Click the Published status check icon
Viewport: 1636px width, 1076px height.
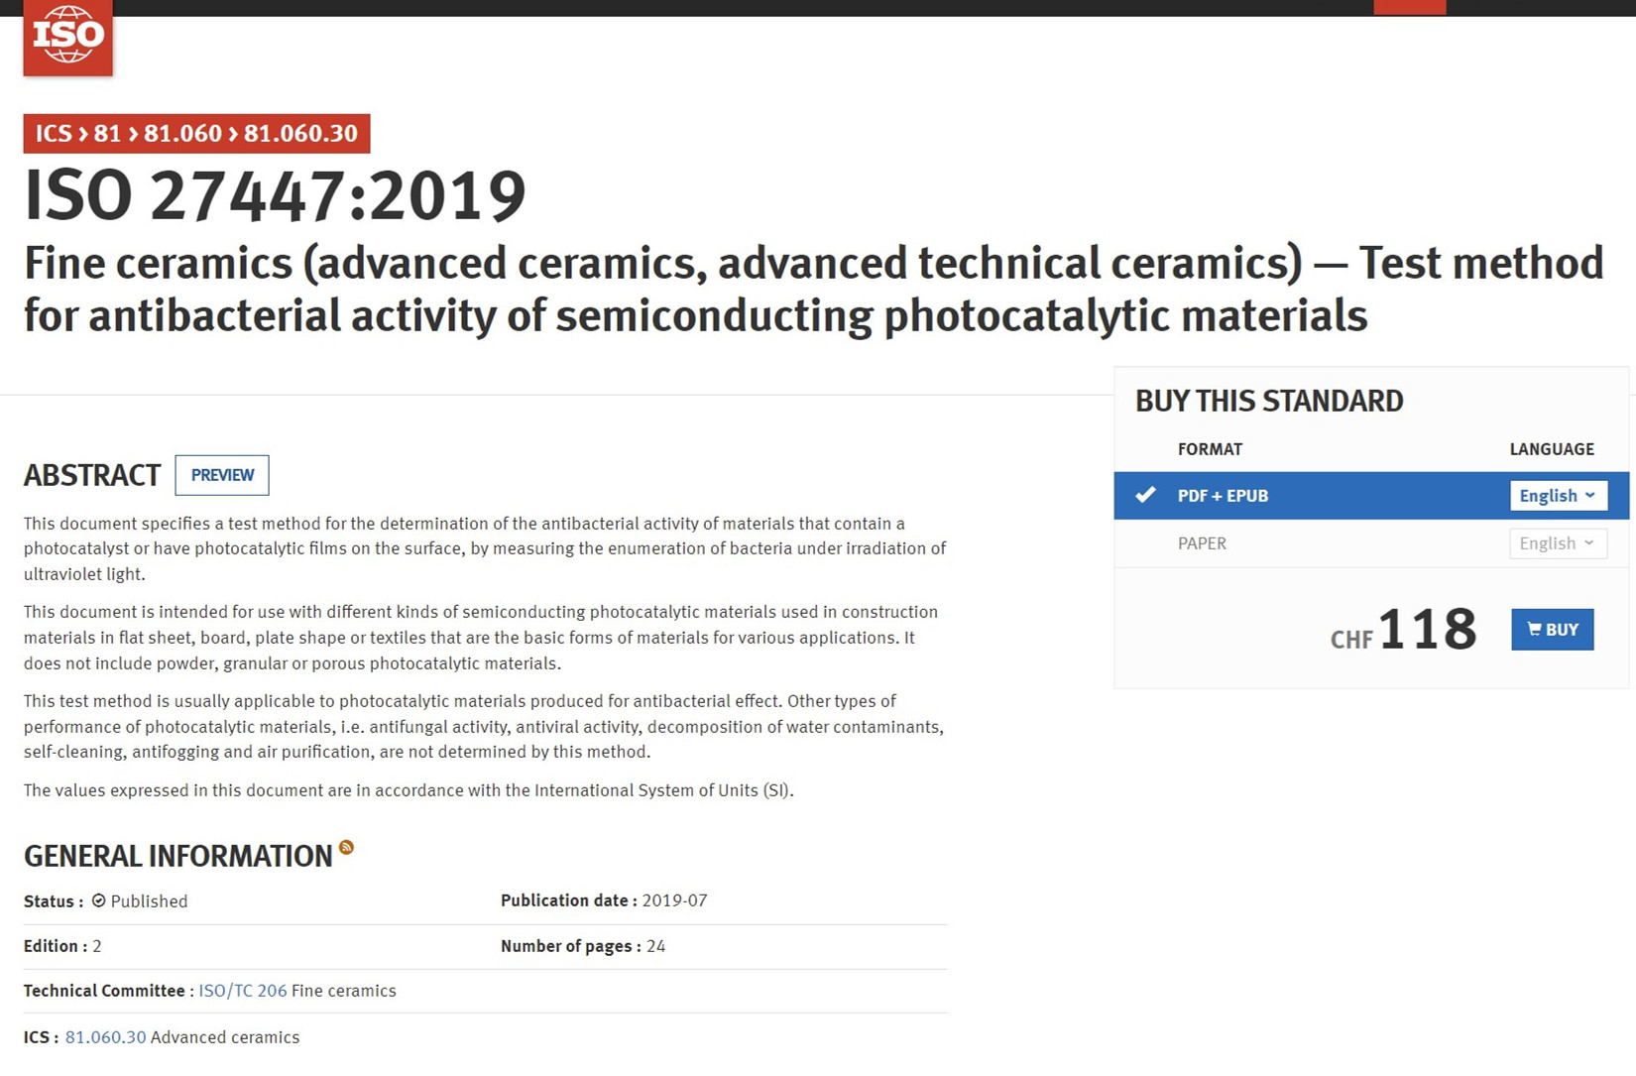99,900
